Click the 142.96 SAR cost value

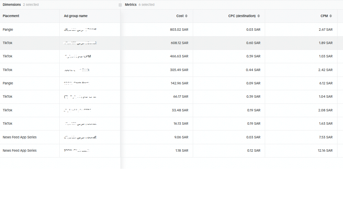click(179, 83)
